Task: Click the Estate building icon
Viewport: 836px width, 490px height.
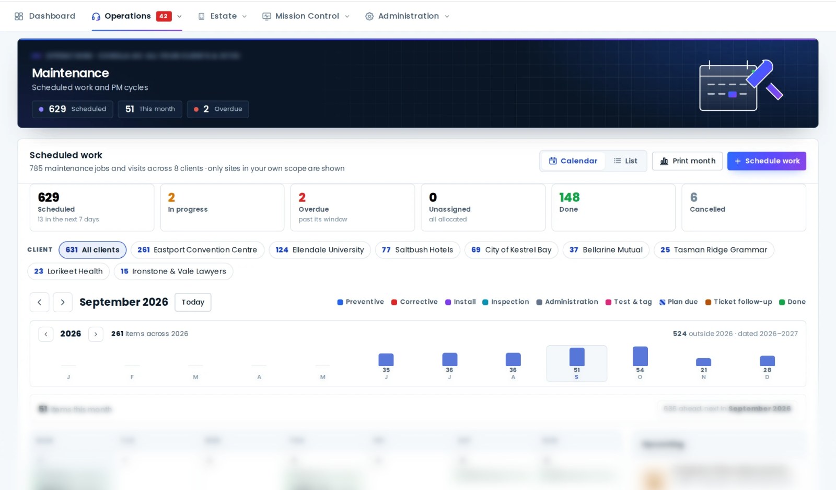Action: coord(202,16)
